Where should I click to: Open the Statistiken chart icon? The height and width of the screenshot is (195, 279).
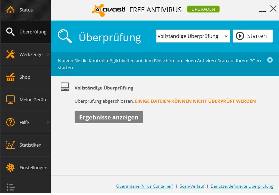click(x=10, y=145)
